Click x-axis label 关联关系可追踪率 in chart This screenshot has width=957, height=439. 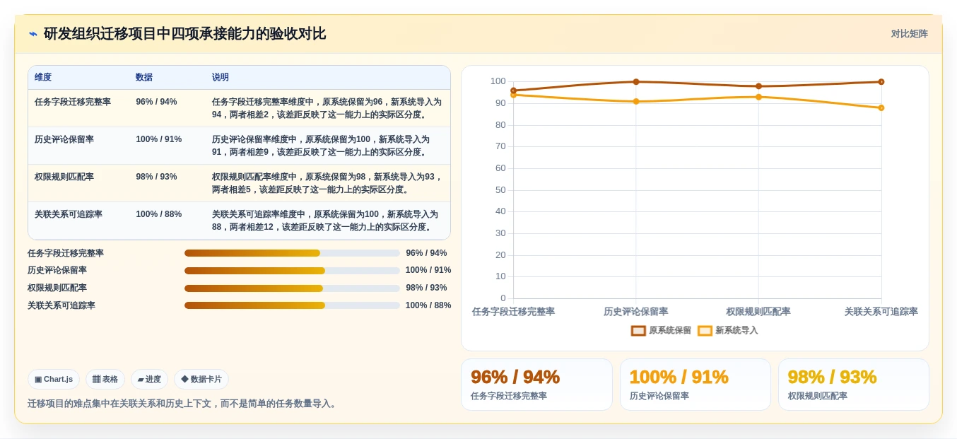click(x=881, y=312)
